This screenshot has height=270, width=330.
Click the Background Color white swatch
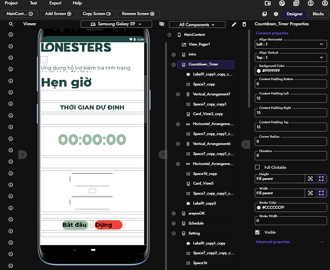click(258, 71)
